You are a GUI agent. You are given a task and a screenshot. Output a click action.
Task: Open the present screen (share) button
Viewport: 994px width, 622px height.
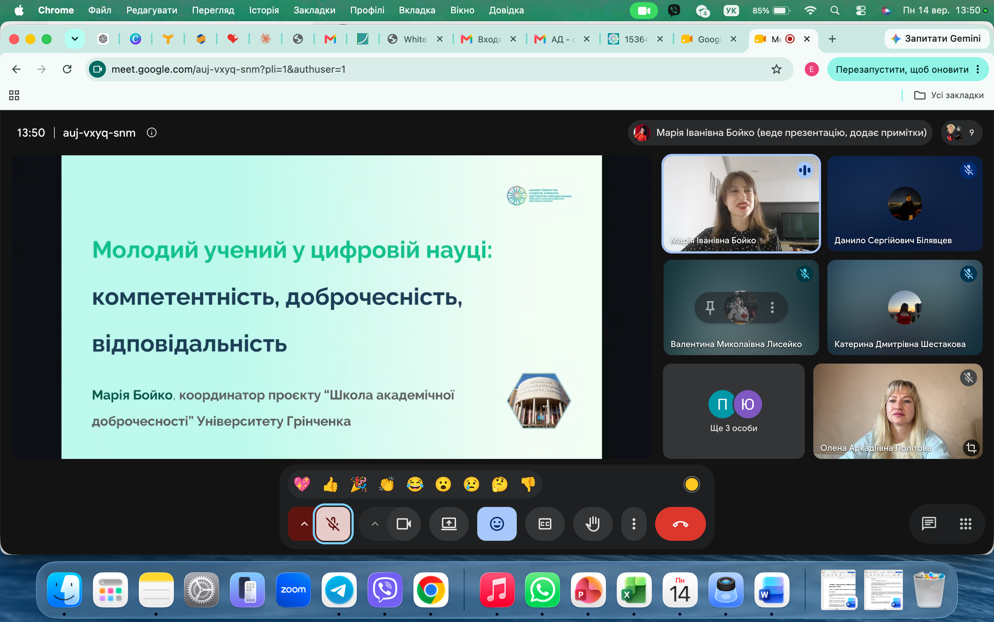coord(449,524)
